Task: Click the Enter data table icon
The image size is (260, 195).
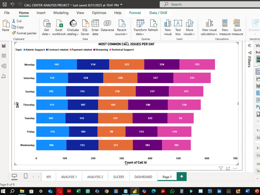Action: click(x=95, y=23)
